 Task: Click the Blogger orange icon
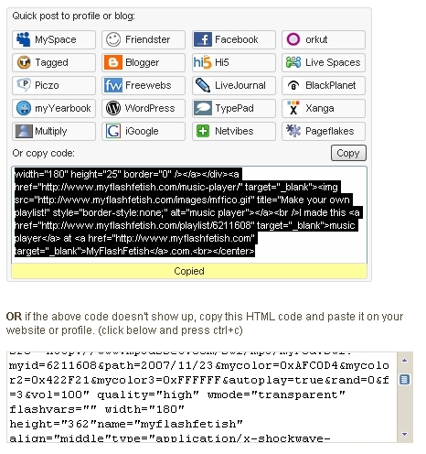pos(113,62)
